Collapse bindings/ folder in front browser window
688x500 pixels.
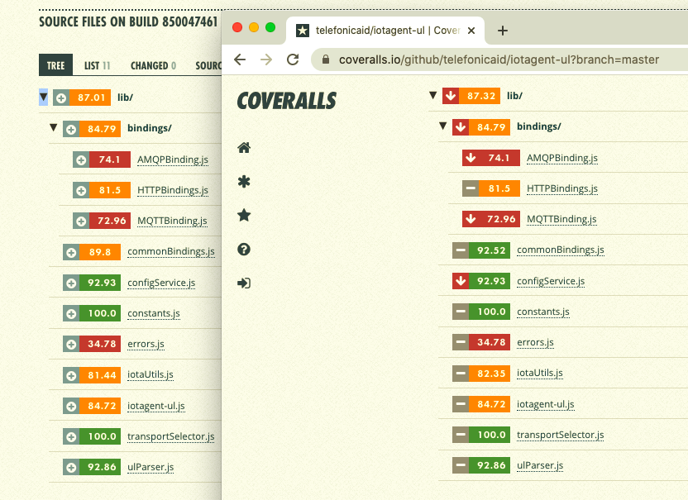coord(442,126)
